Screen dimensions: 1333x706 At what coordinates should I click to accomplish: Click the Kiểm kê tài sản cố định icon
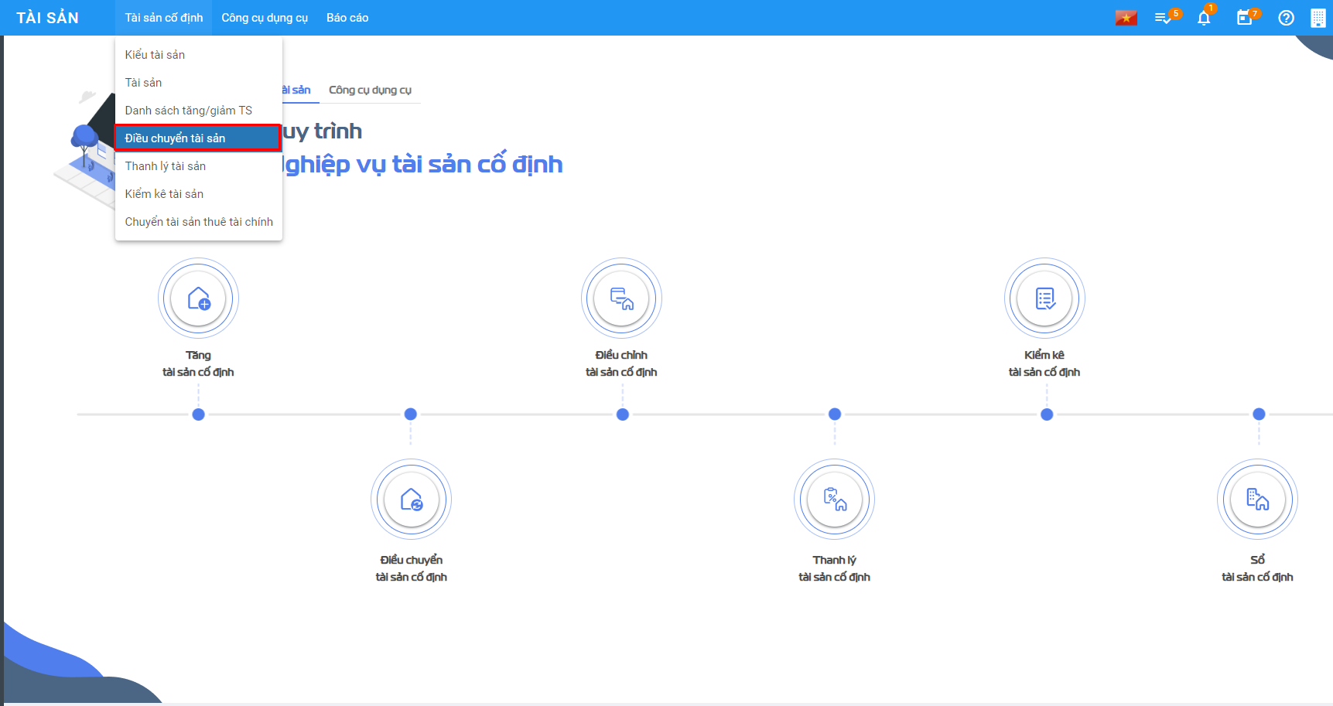click(x=1044, y=298)
